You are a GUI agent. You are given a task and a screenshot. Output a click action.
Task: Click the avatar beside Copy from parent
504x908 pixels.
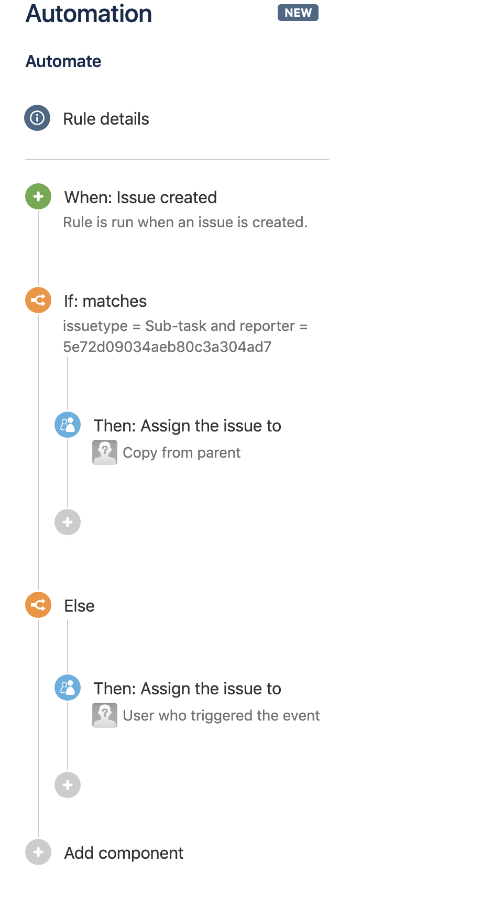(x=105, y=452)
